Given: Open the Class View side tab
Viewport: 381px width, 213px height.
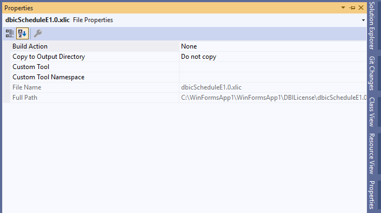Looking at the screenshot, I should pyautogui.click(x=372, y=112).
